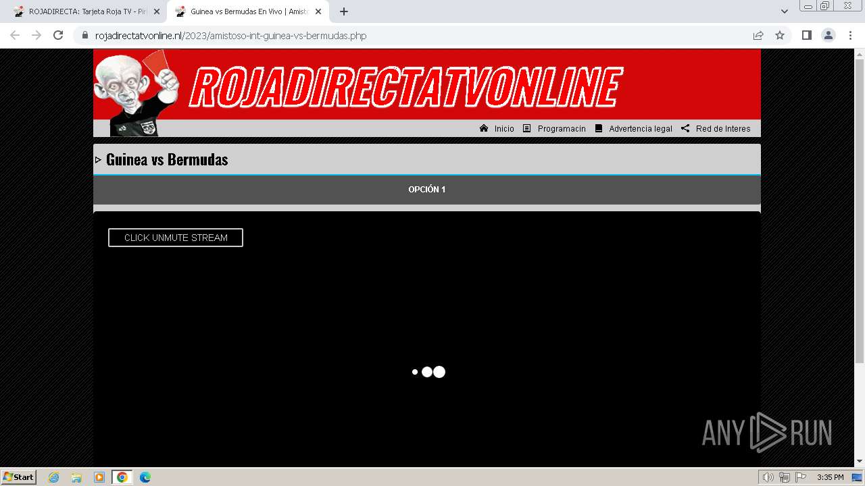Click the Advertencia legal book icon
Image resolution: width=865 pixels, height=486 pixels.
click(599, 128)
